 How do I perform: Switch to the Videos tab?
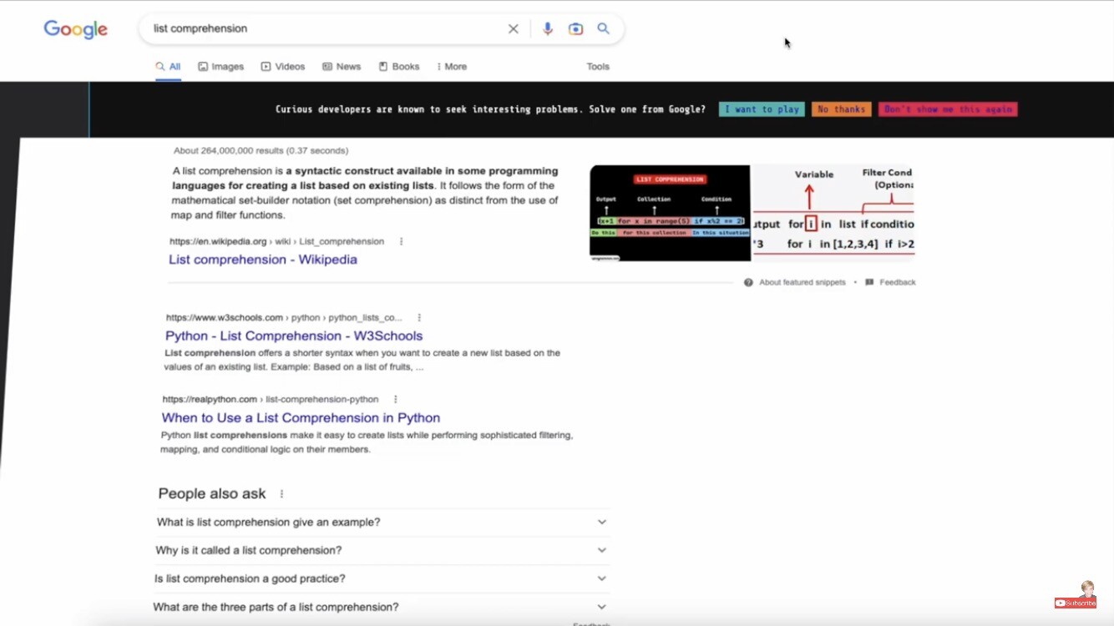tap(283, 67)
